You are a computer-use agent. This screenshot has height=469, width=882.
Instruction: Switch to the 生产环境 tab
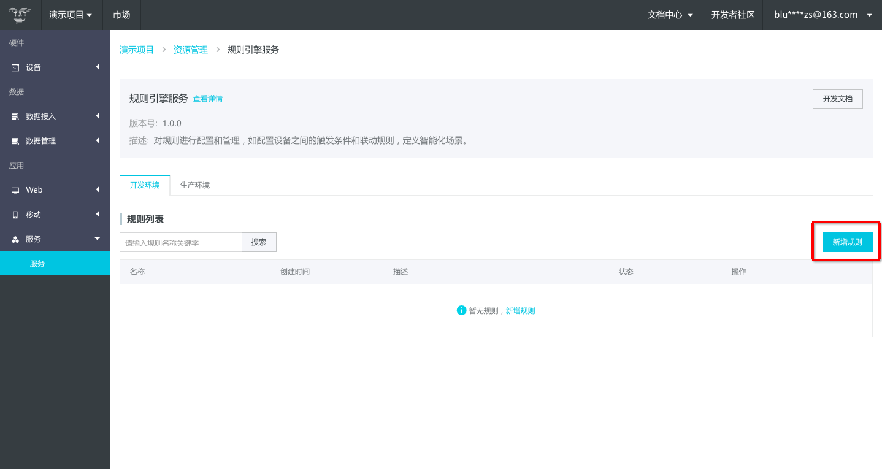pyautogui.click(x=195, y=185)
